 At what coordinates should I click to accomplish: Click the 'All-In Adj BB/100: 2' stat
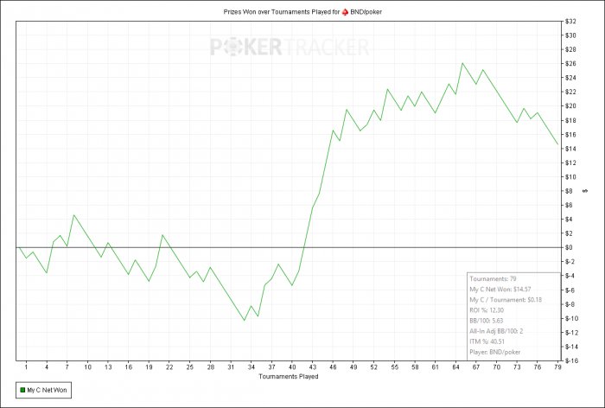(x=496, y=331)
